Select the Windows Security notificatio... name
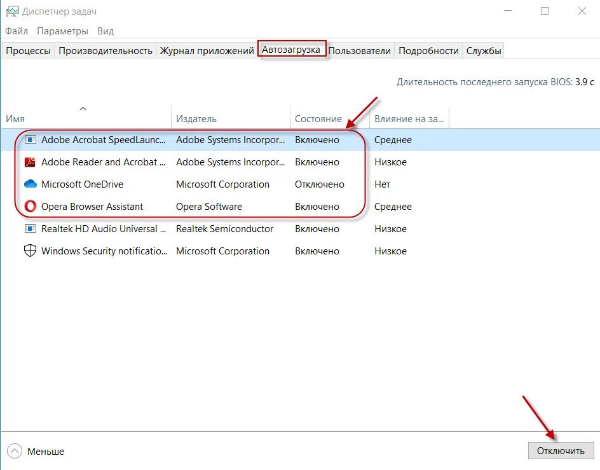600x470 pixels. tap(104, 251)
